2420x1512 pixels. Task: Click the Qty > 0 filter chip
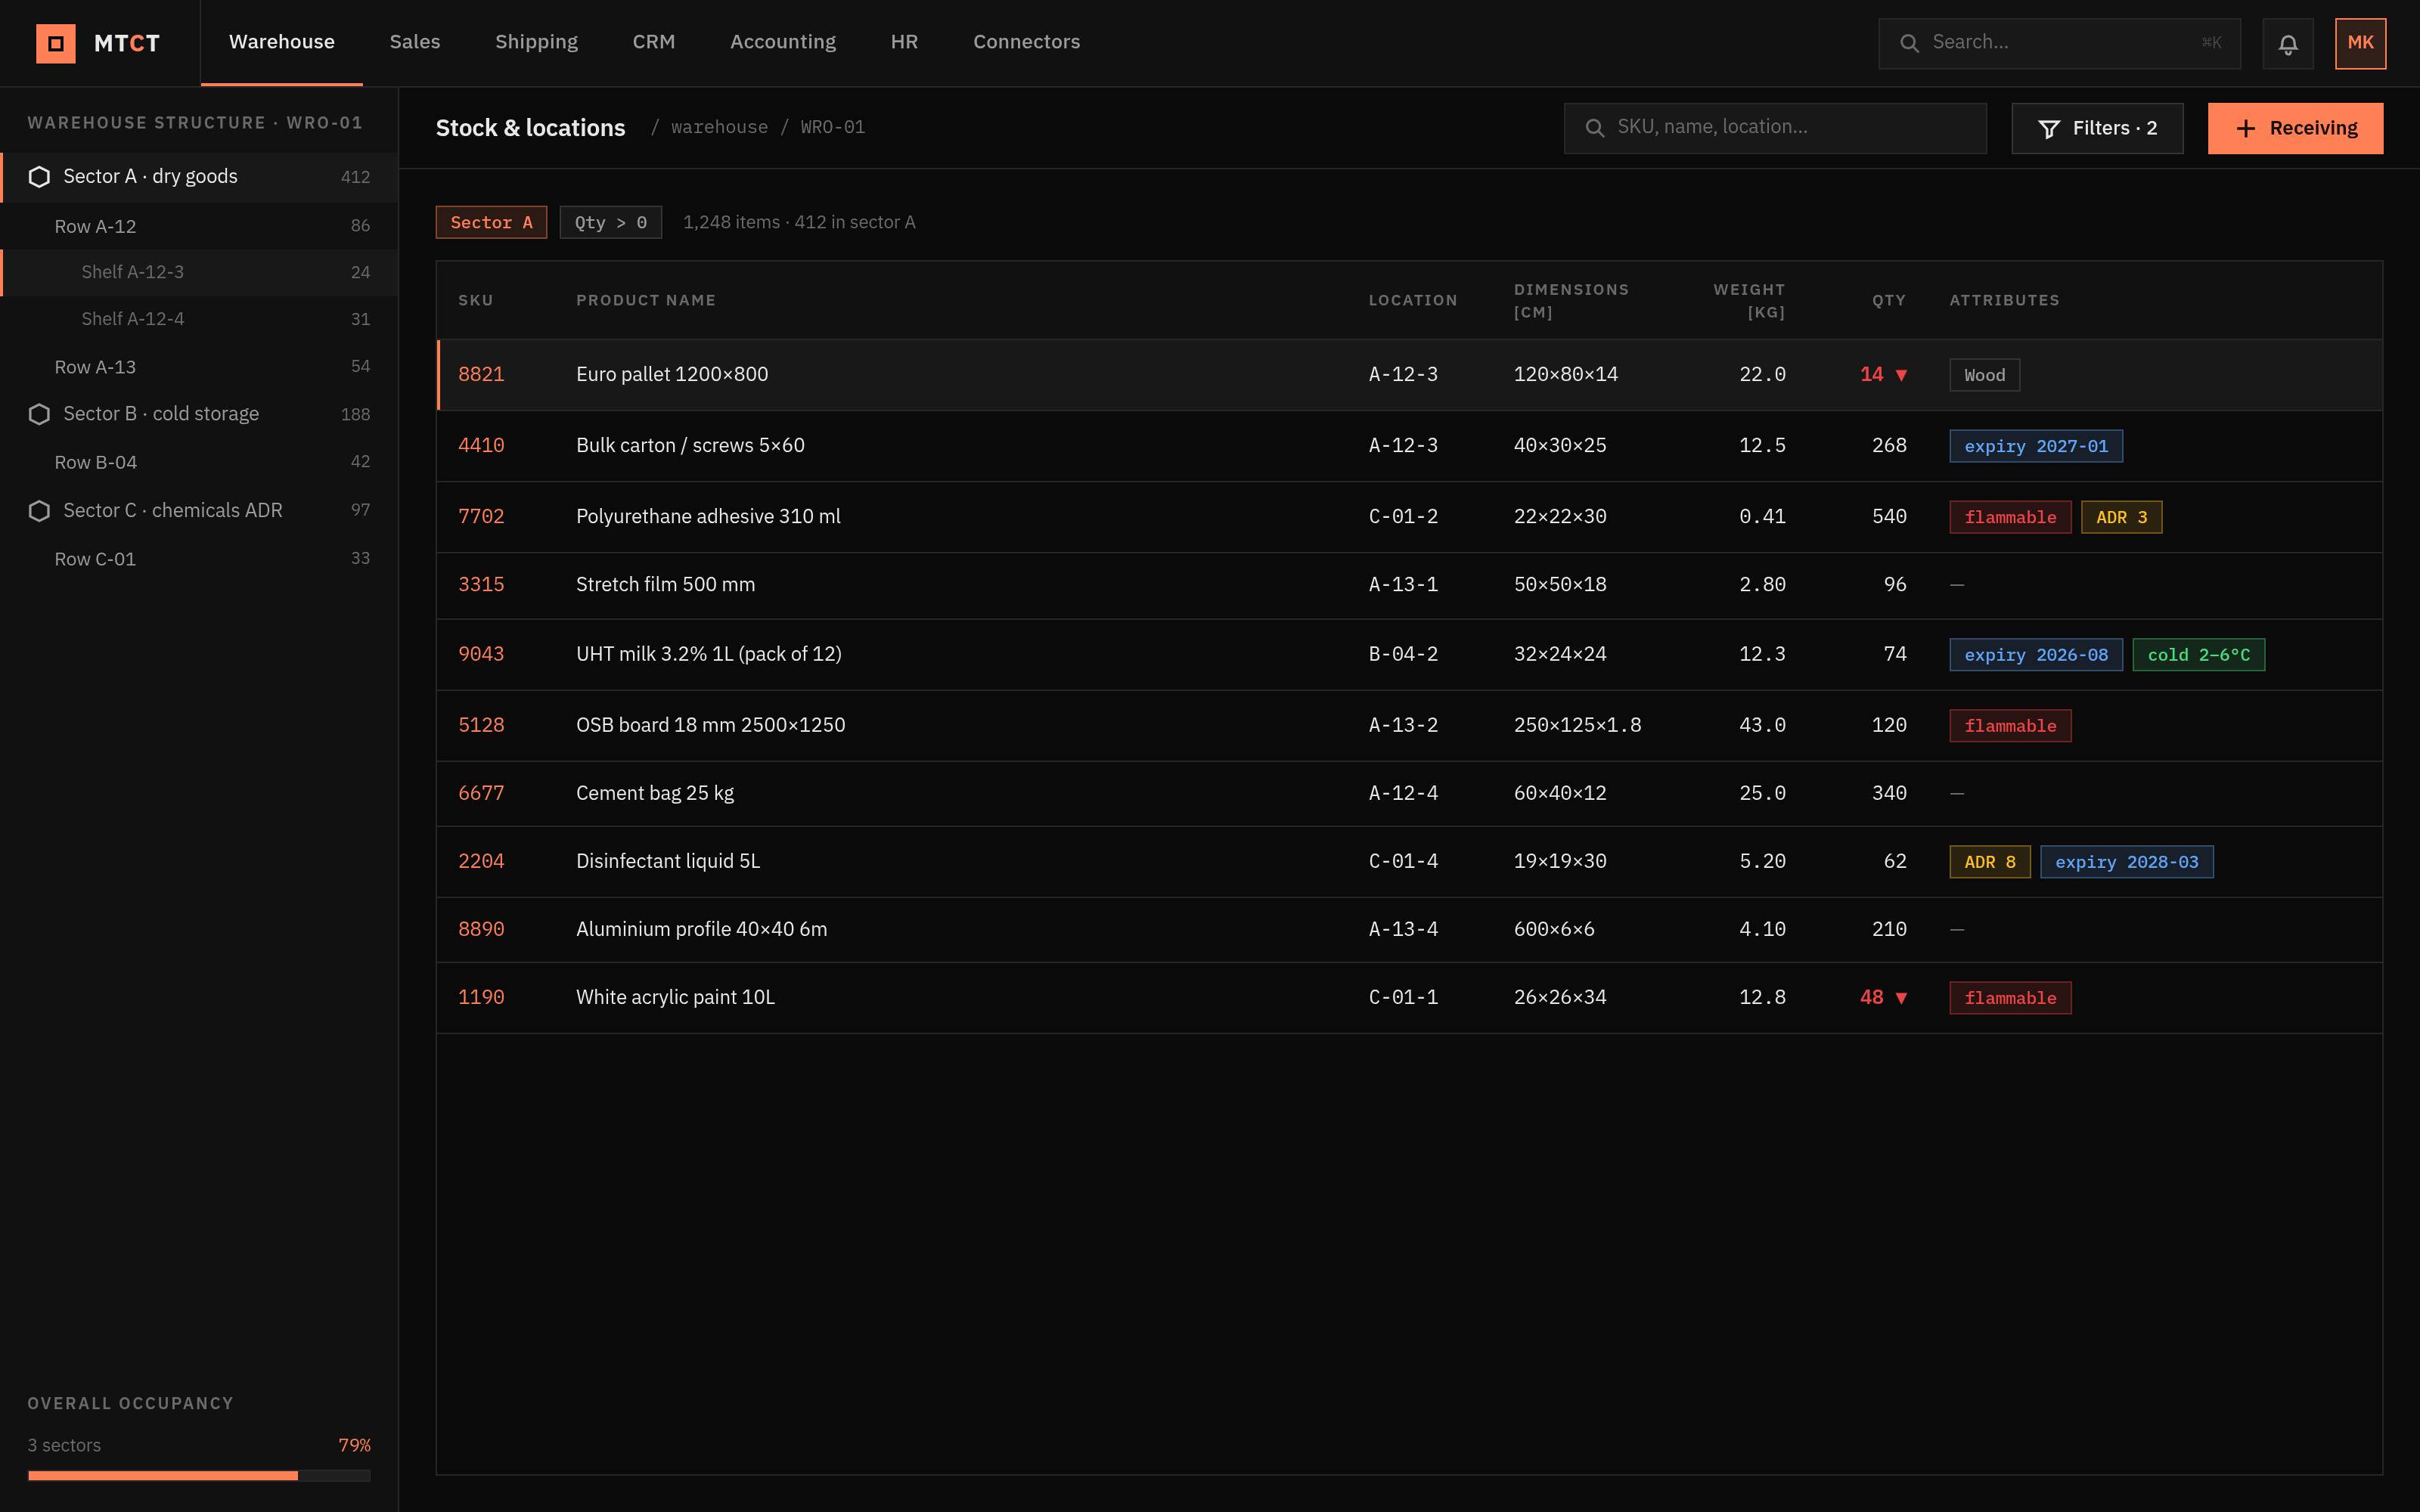[x=610, y=222]
